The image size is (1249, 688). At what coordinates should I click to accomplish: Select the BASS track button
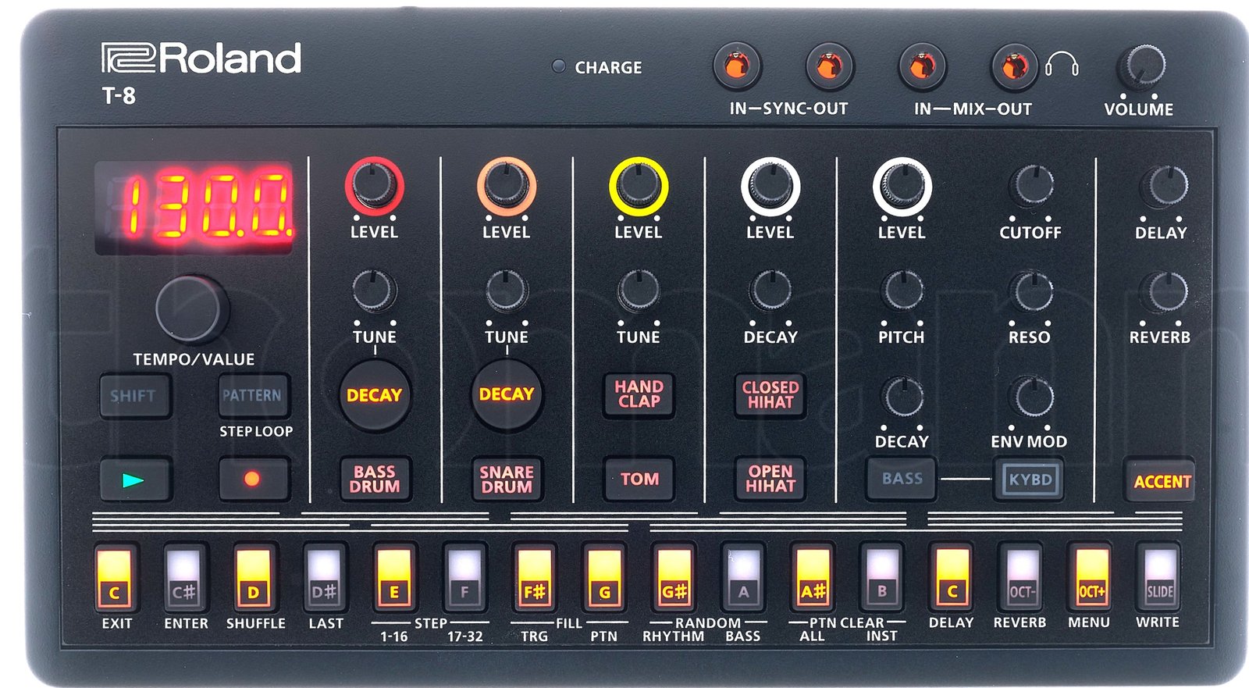pyautogui.click(x=902, y=479)
